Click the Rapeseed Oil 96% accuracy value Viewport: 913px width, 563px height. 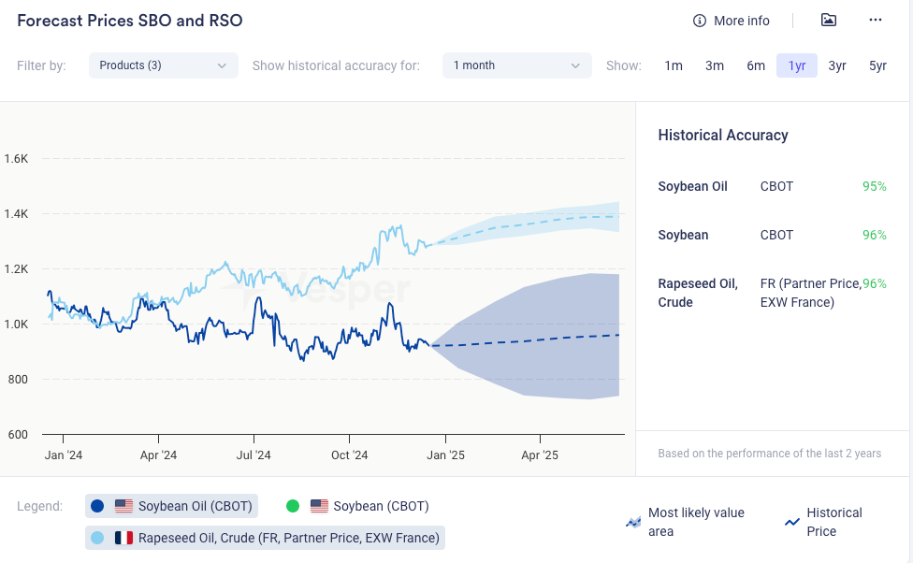[874, 283]
